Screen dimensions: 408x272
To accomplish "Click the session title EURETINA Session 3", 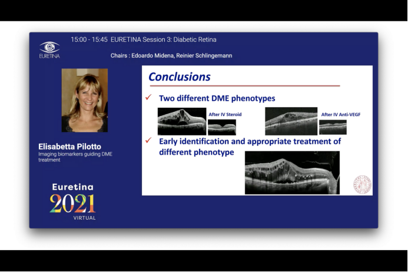I will pyautogui.click(x=163, y=40).
